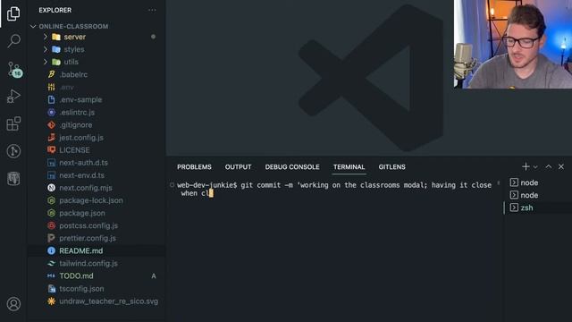This screenshot has height=322, width=572.
Task: Open jest.config.js file
Action: click(81, 138)
